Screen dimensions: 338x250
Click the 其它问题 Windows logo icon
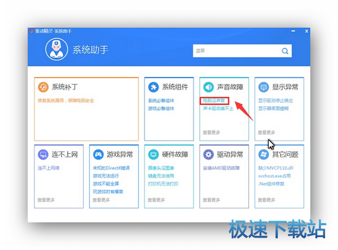[264, 154]
